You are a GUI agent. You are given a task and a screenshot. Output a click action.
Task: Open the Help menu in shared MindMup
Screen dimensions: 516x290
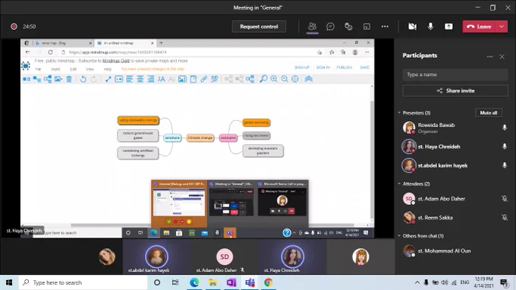coord(108,69)
